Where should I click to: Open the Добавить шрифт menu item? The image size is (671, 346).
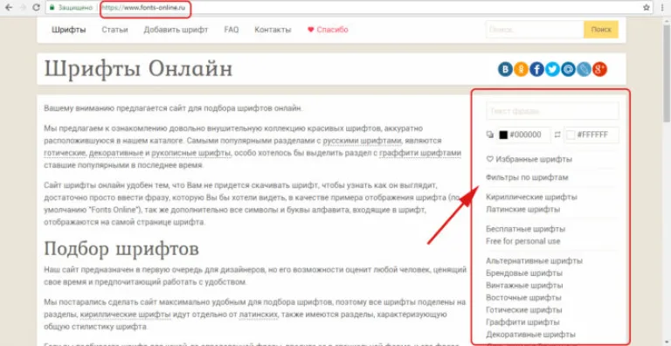tap(176, 30)
